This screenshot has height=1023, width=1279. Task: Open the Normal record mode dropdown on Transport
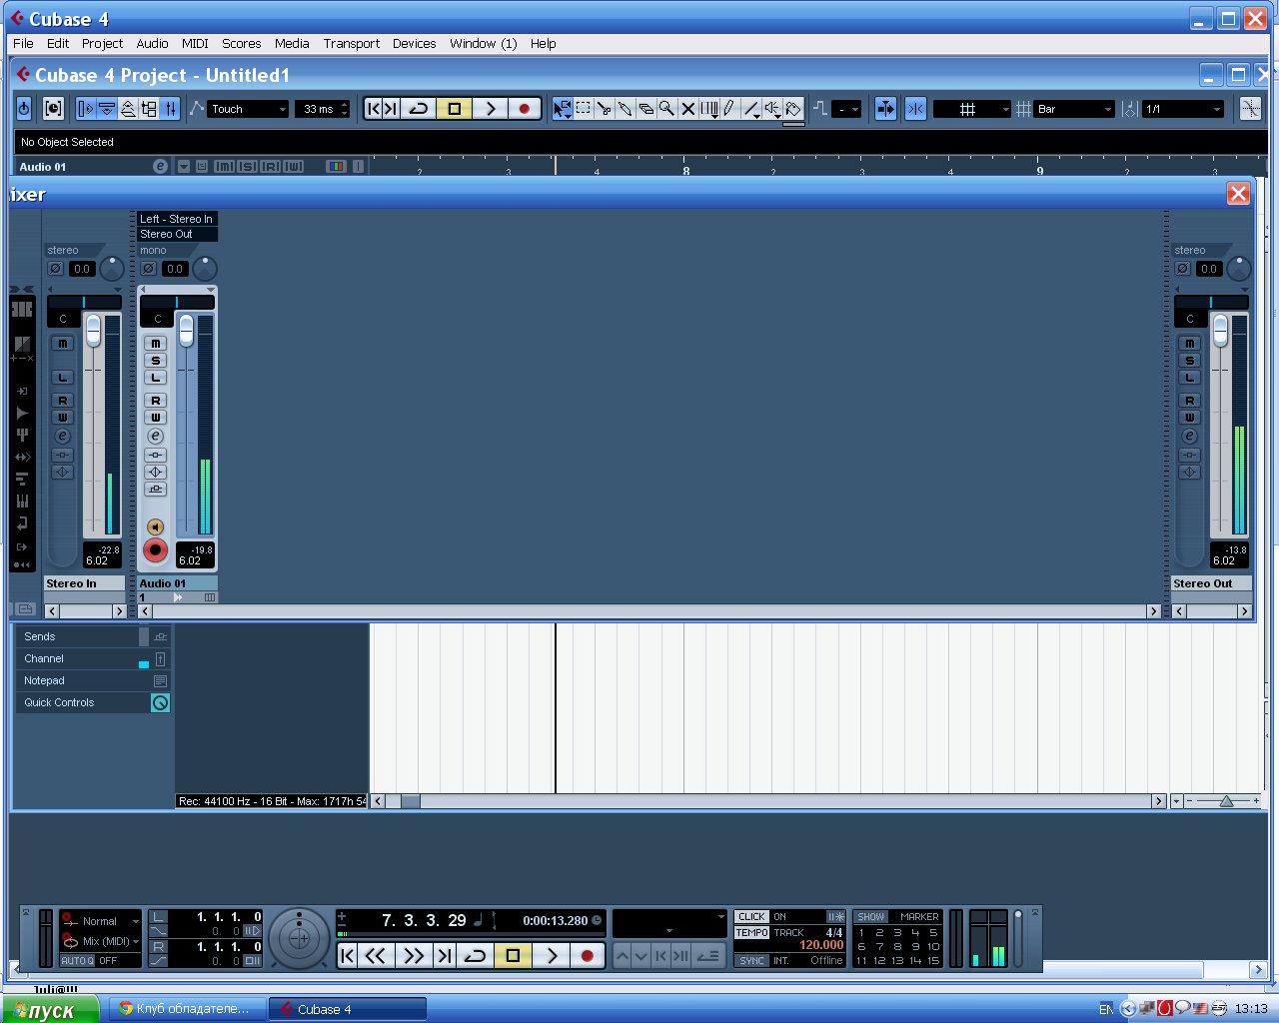(100, 921)
